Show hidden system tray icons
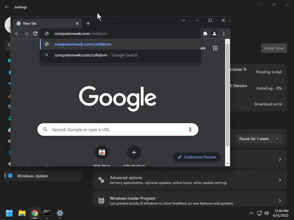 click(x=252, y=213)
